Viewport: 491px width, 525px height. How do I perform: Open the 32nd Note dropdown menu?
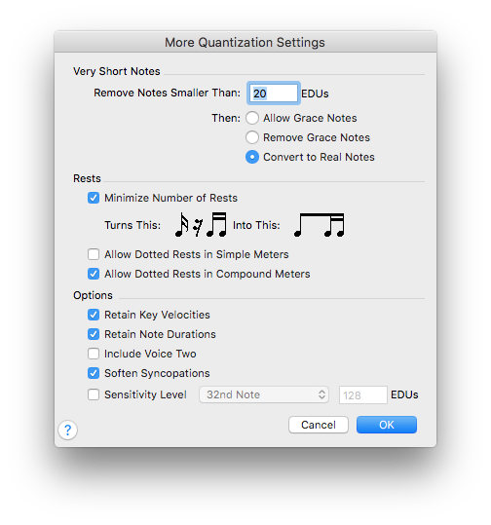(x=264, y=394)
